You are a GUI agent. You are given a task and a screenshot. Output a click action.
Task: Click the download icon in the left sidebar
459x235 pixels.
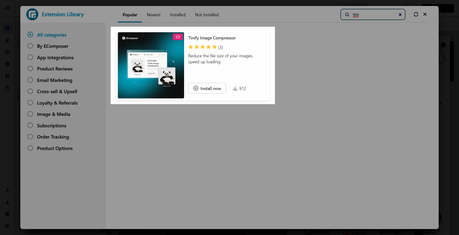point(7,202)
